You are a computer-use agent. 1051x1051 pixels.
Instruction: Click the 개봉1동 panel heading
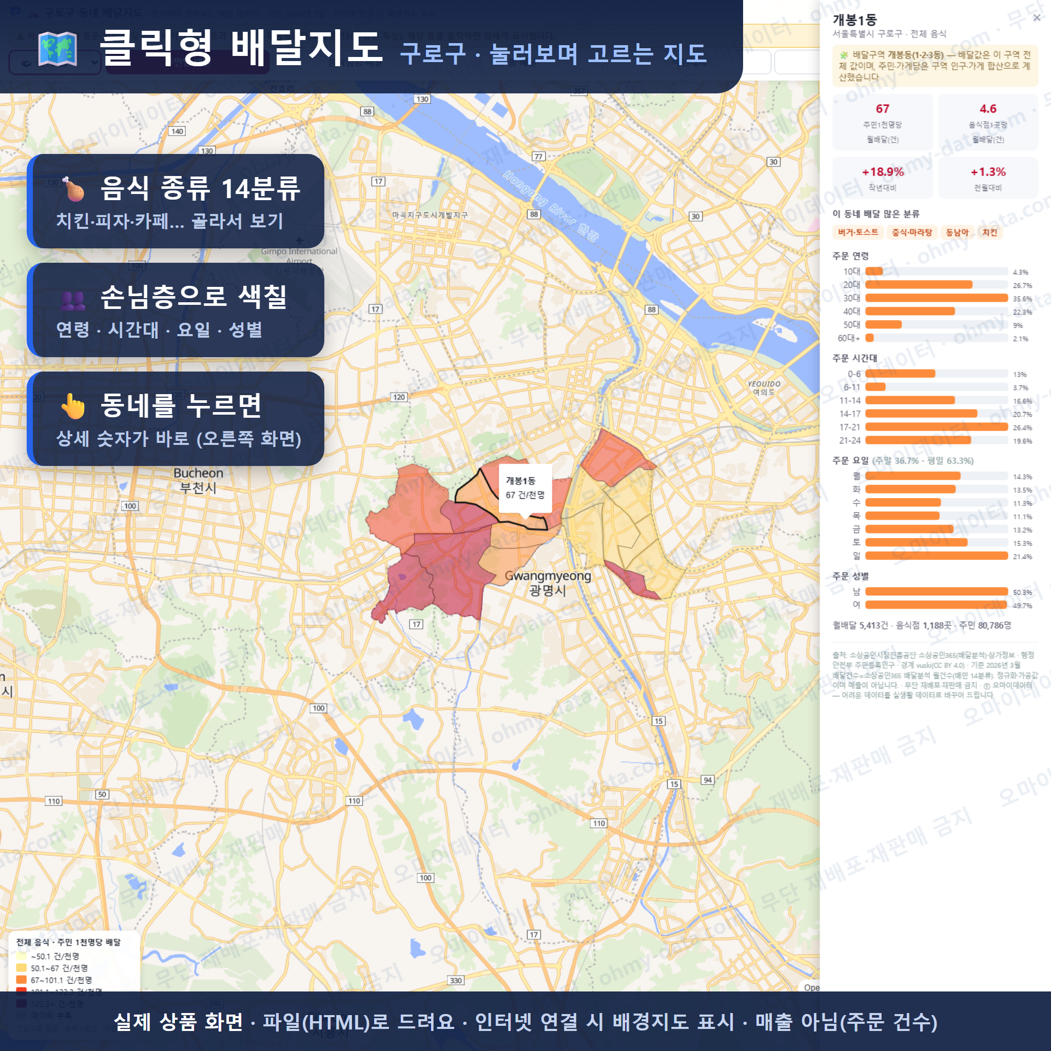[854, 20]
